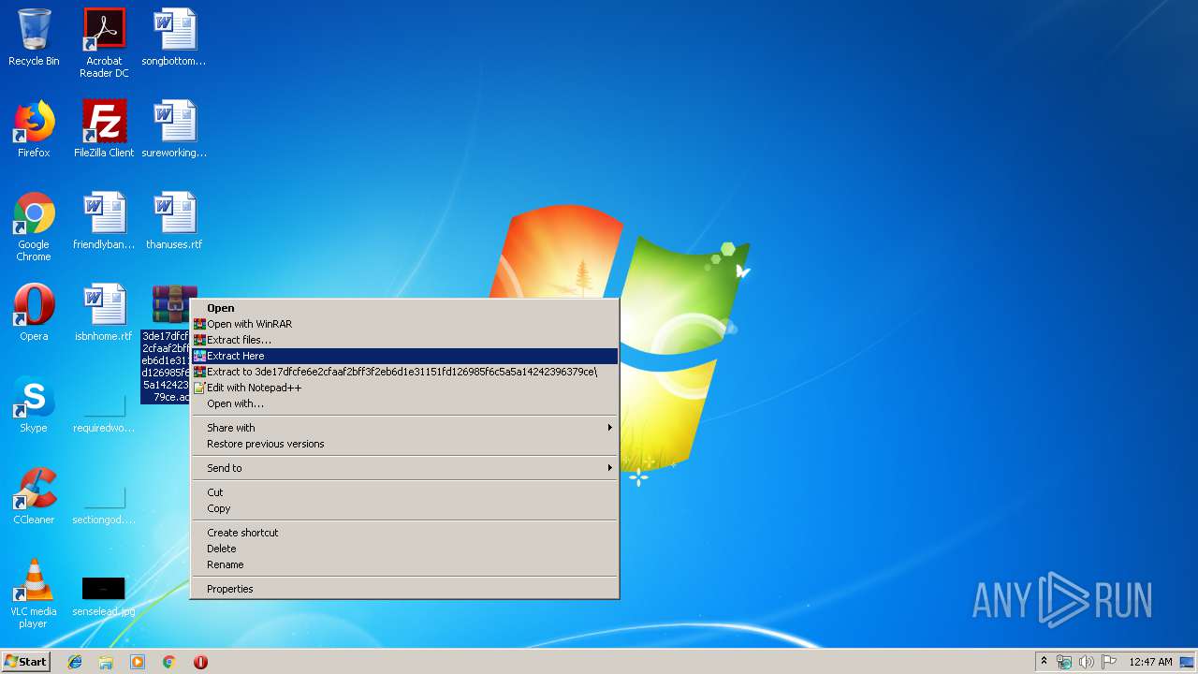Choose Restore previous versions
Image resolution: width=1198 pixels, height=674 pixels.
pyautogui.click(x=404, y=444)
